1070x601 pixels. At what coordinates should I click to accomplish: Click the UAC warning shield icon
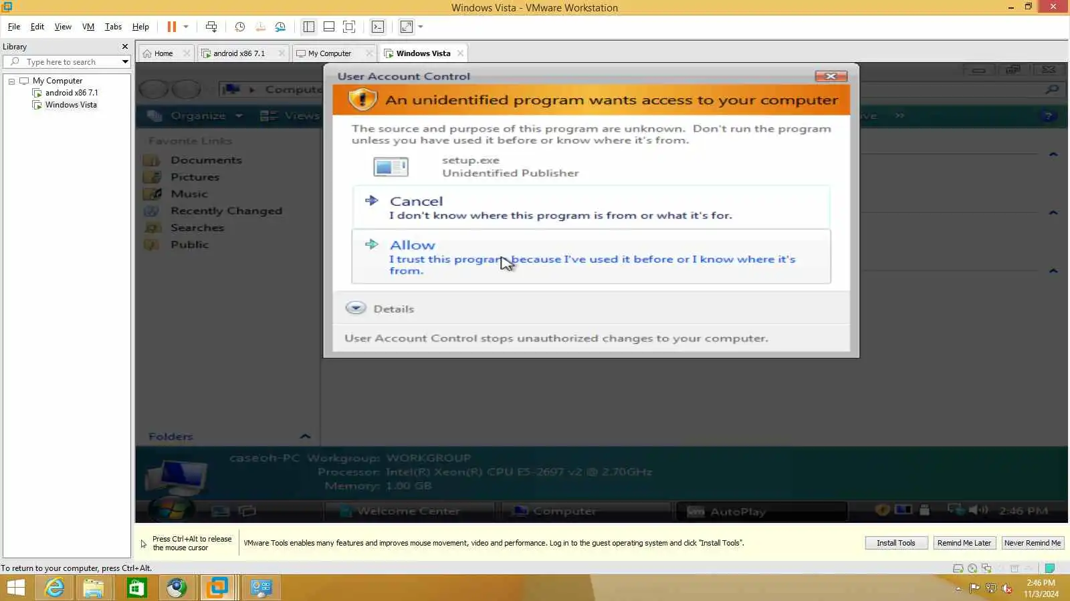[x=362, y=99]
